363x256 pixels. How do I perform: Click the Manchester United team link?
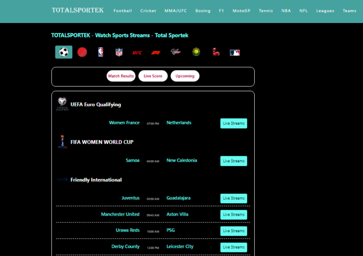(x=120, y=214)
